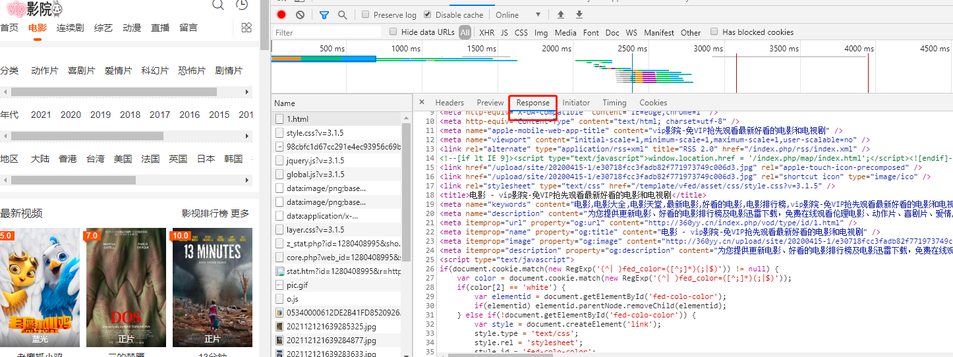Tick Has blocked cookies checkbox
The height and width of the screenshot is (357, 953).
pos(714,32)
